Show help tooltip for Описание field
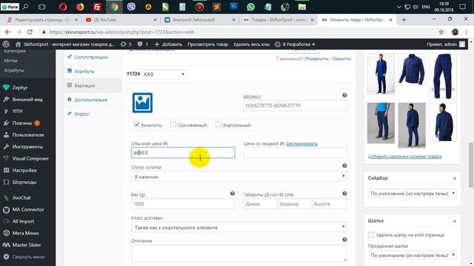The width and height of the screenshot is (474, 266). (x=344, y=239)
